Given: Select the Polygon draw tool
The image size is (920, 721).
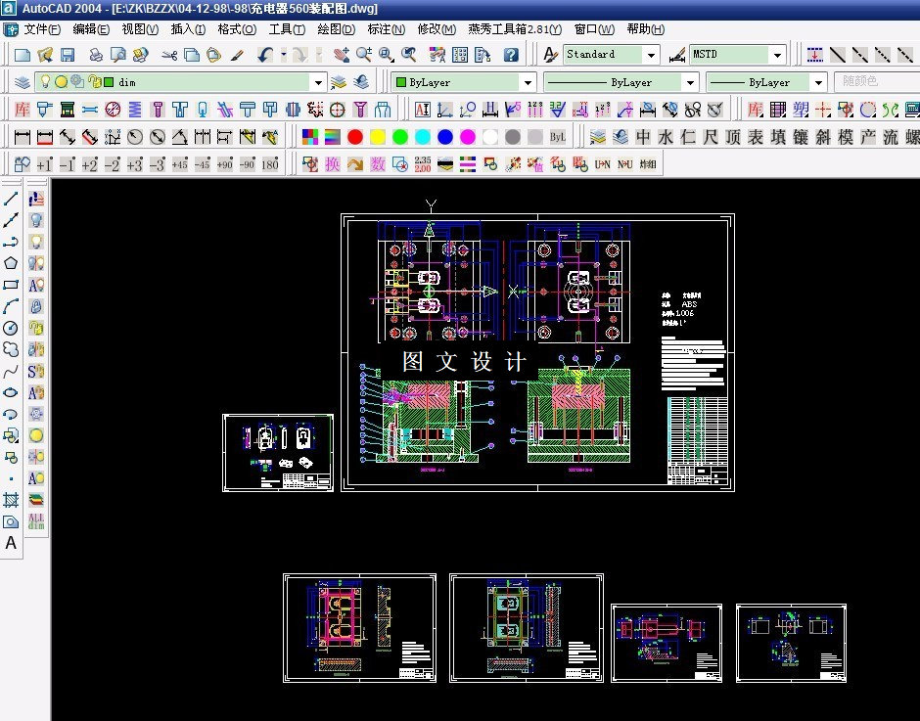Looking at the screenshot, I should coord(11,263).
